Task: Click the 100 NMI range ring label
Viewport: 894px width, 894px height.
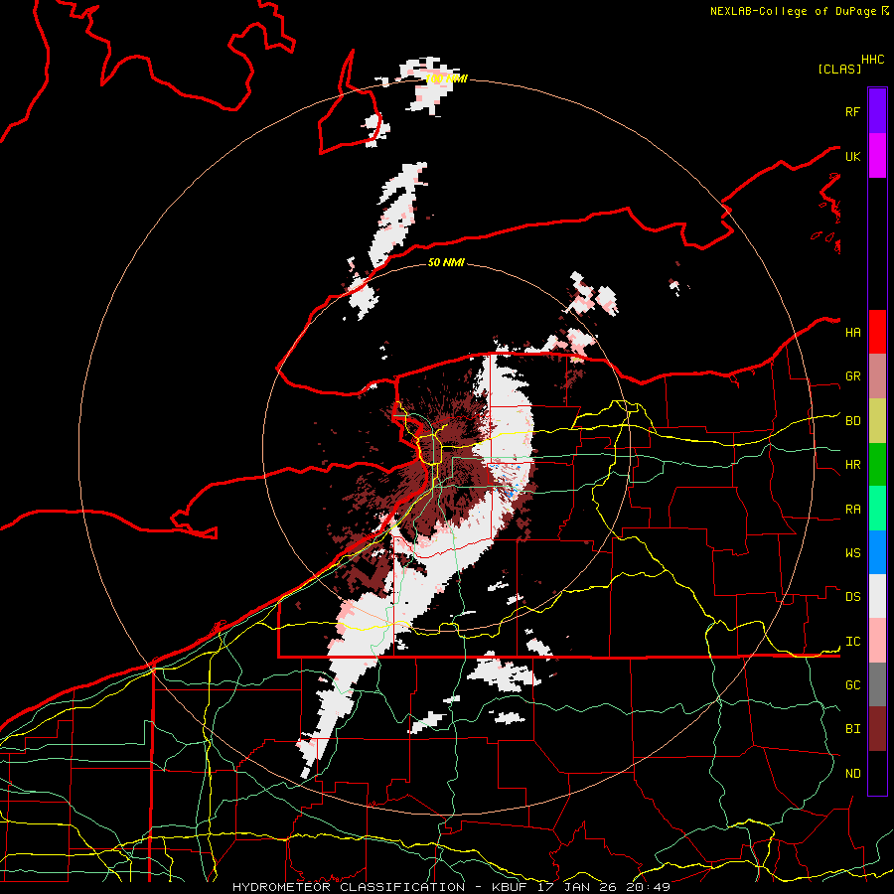Action: [x=446, y=78]
